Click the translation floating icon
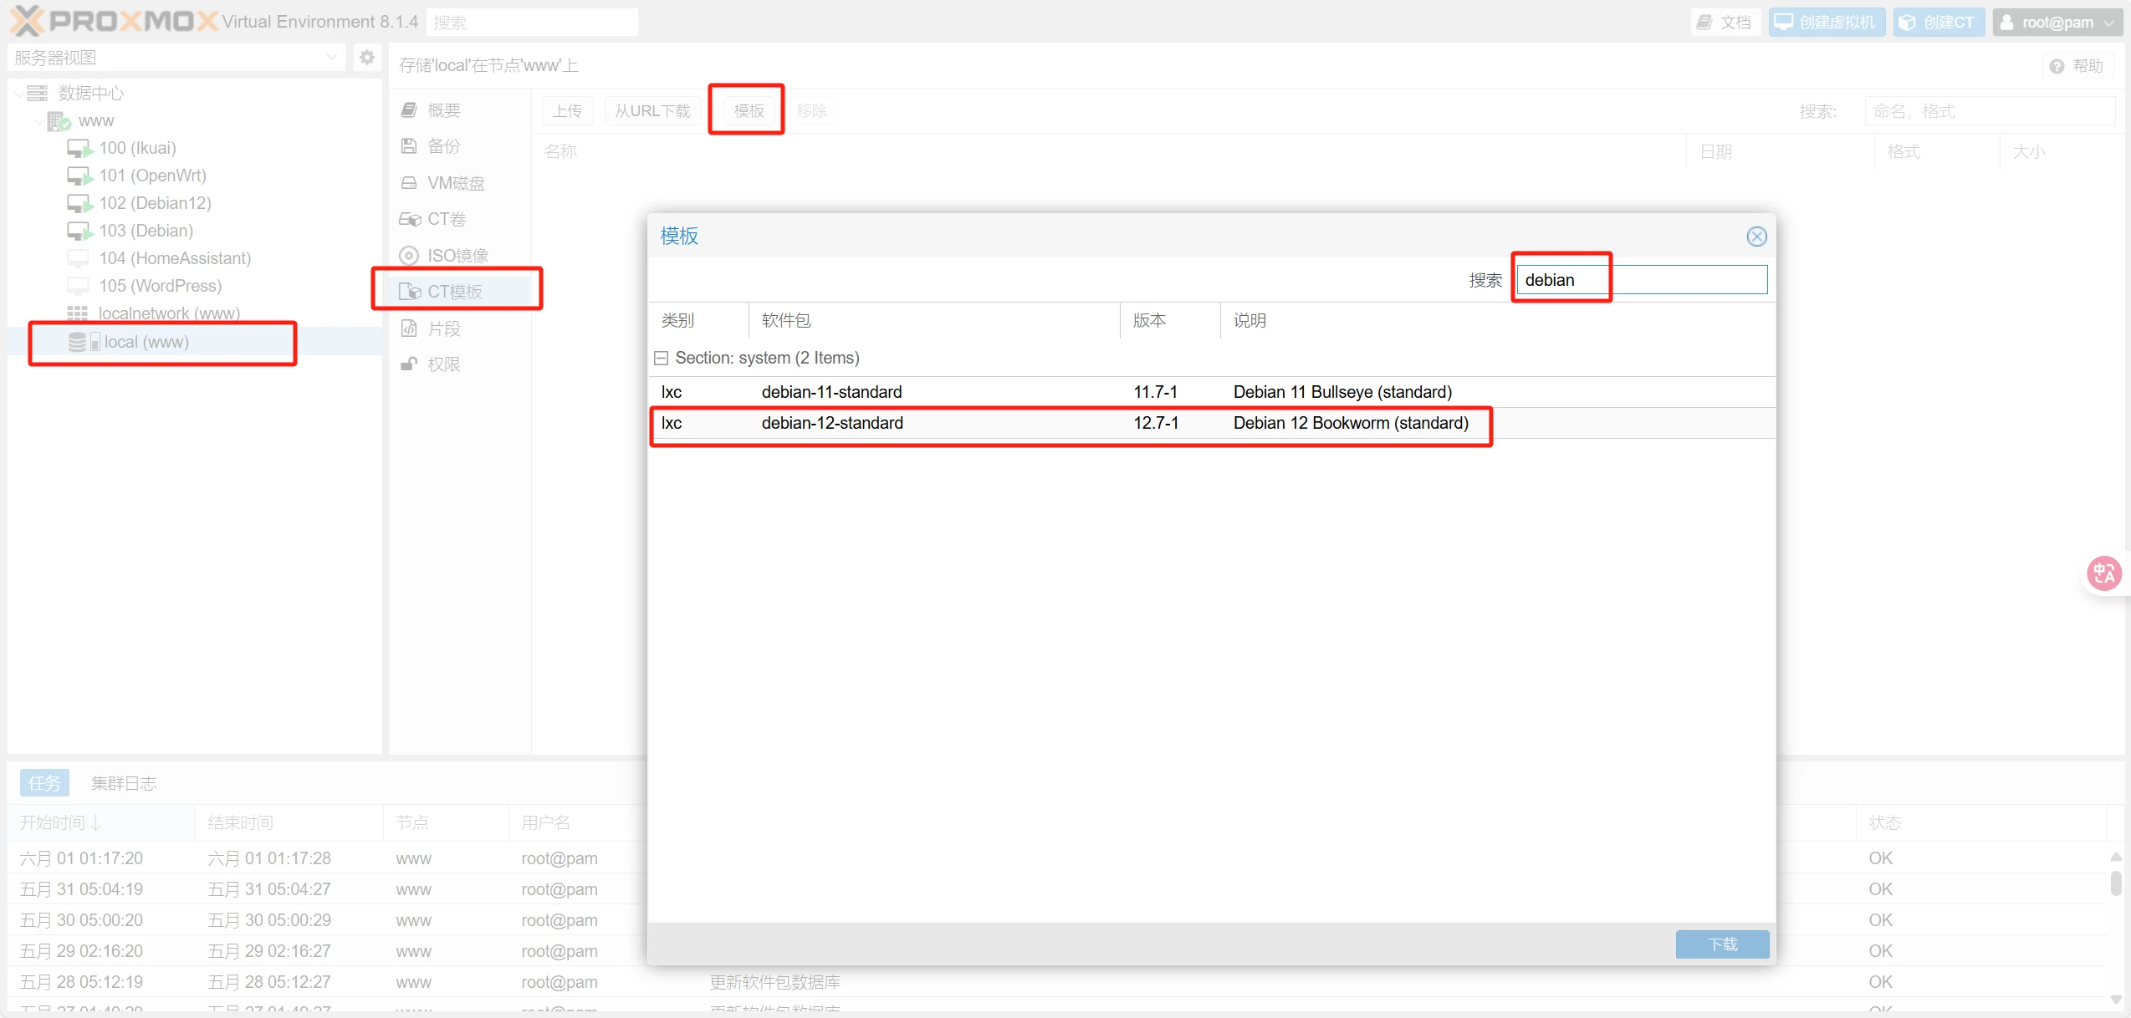 click(x=2104, y=573)
